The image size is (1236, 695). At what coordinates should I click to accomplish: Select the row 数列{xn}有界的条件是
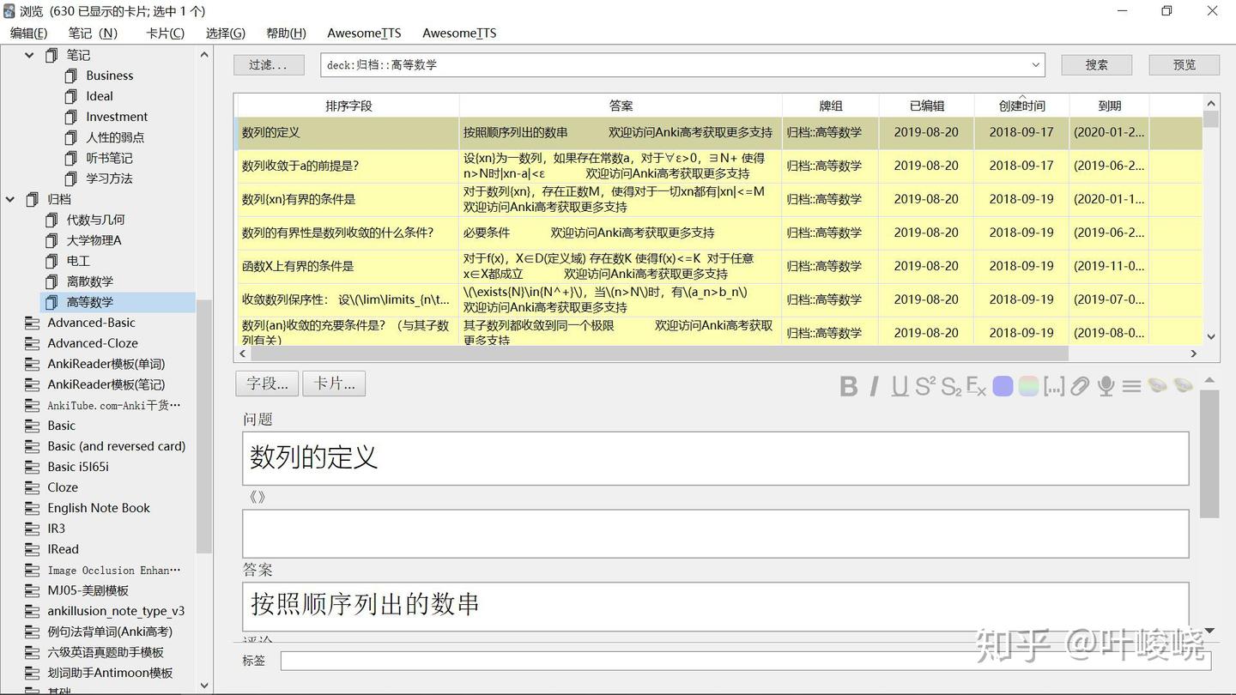point(719,199)
